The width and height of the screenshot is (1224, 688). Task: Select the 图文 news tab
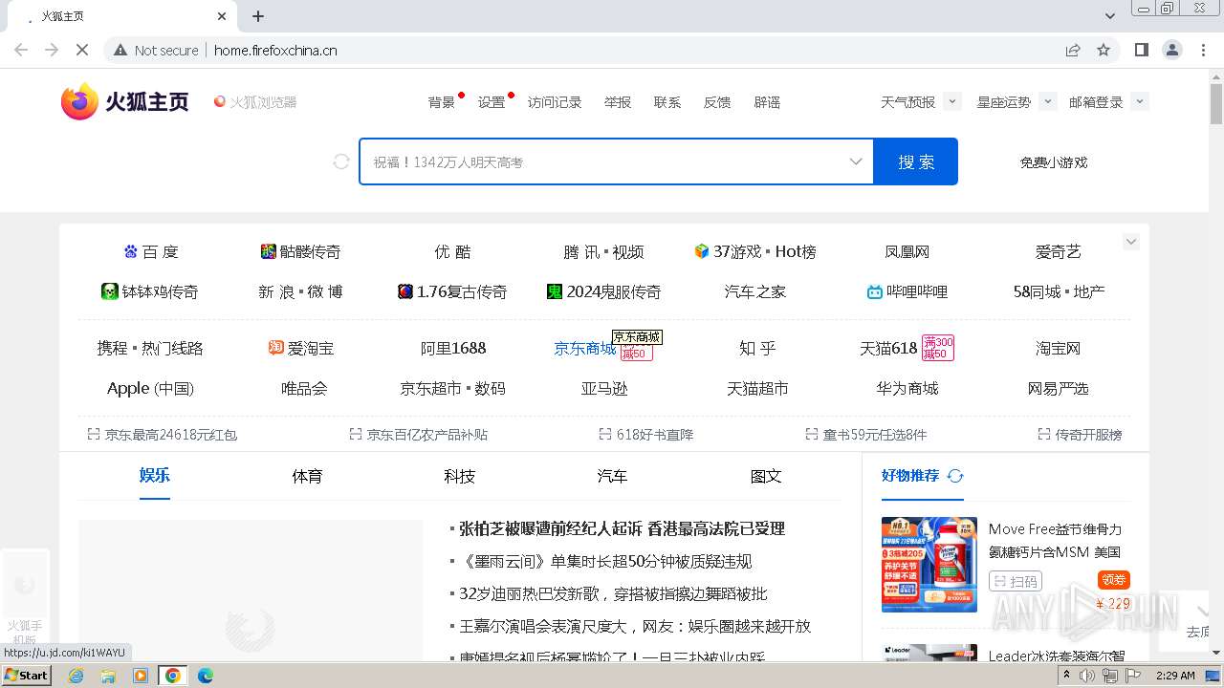click(766, 476)
